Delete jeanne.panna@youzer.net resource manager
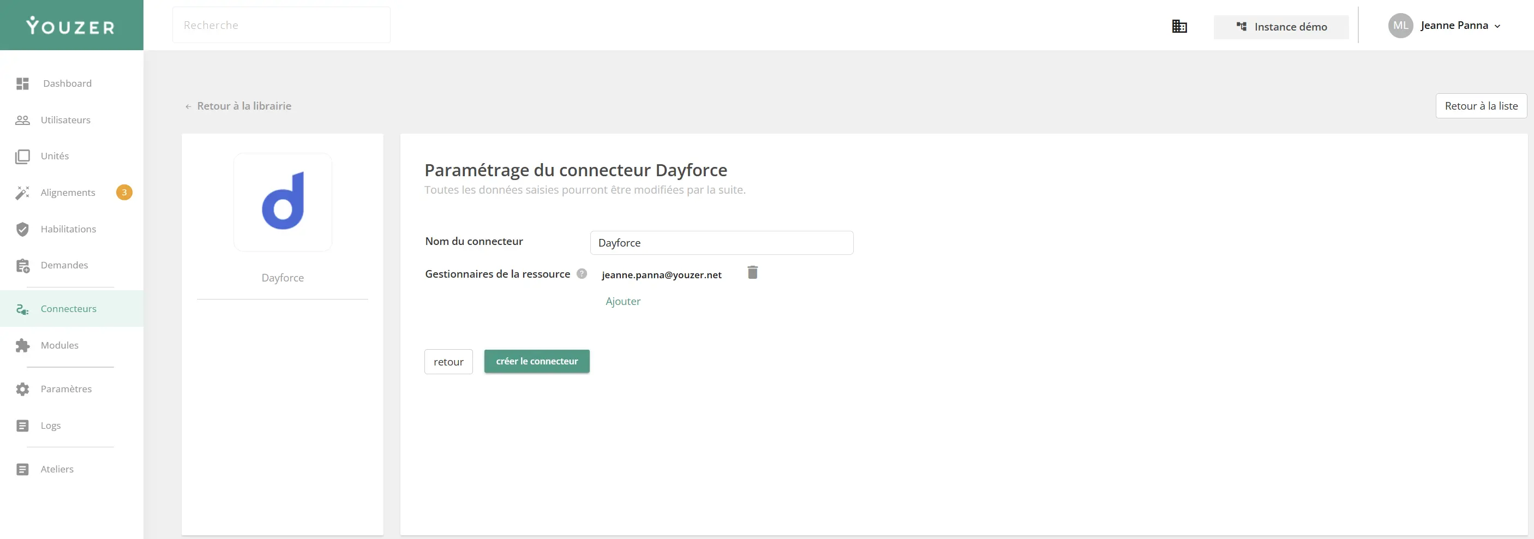This screenshot has width=1534, height=539. (x=752, y=272)
